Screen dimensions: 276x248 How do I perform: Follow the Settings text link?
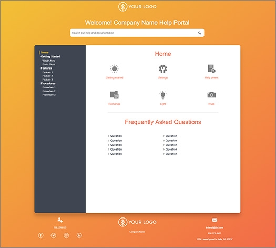(163, 78)
